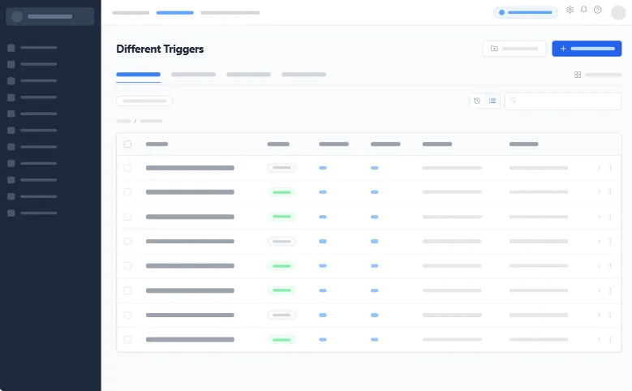Check the fifth table row checkbox
This screenshot has width=632, height=391.
coord(127,265)
